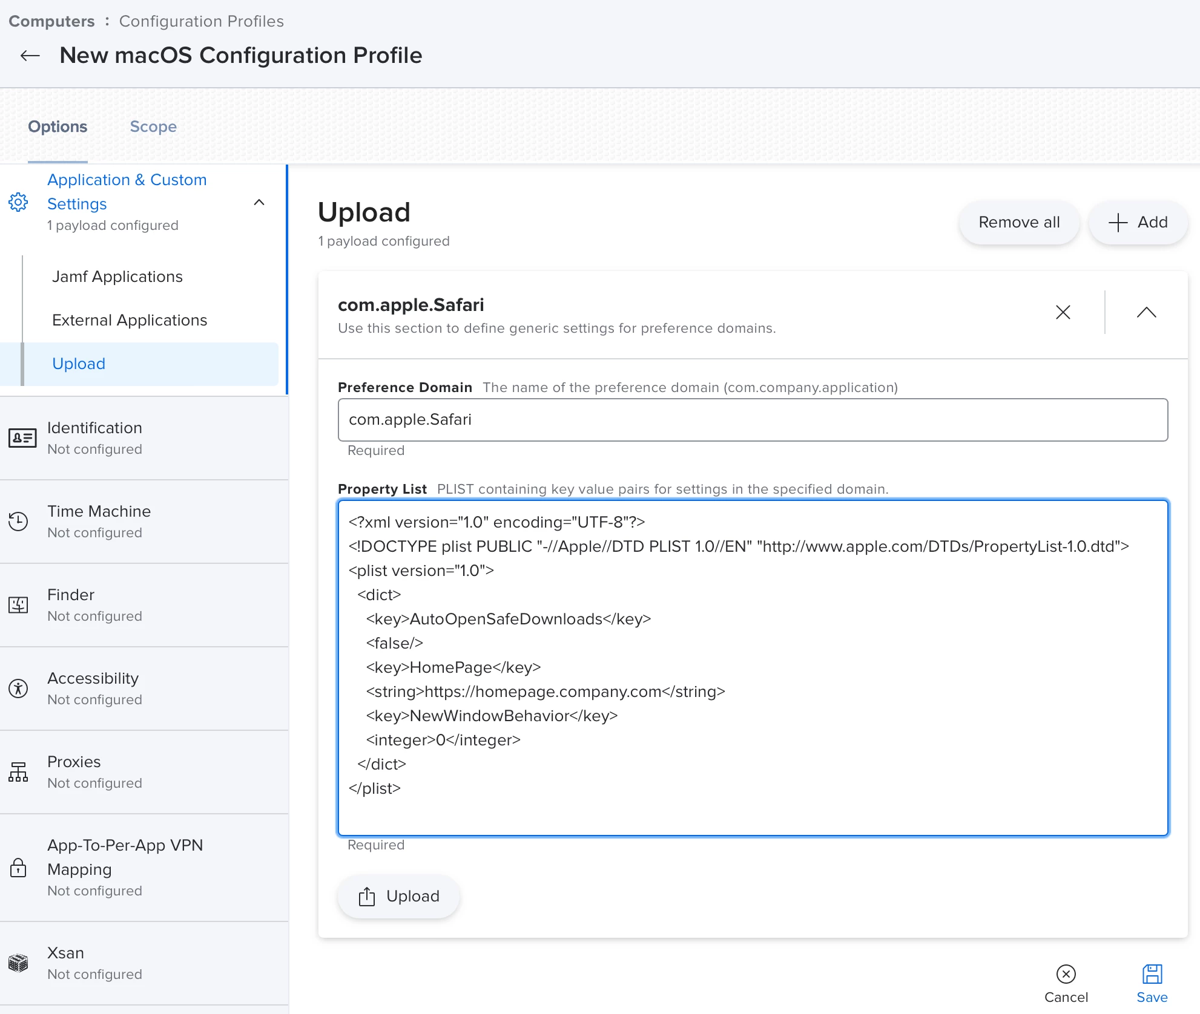This screenshot has height=1014, width=1200.
Task: Switch to the Scope tab
Action: tap(153, 126)
